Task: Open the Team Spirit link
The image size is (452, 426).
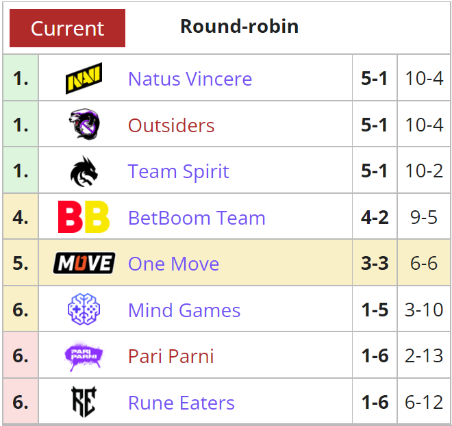Action: pyautogui.click(x=179, y=171)
